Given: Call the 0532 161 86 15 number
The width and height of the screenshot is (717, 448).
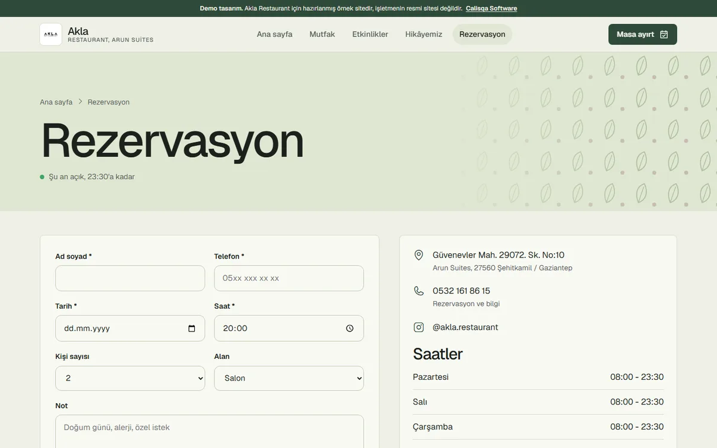Looking at the screenshot, I should [x=461, y=291].
